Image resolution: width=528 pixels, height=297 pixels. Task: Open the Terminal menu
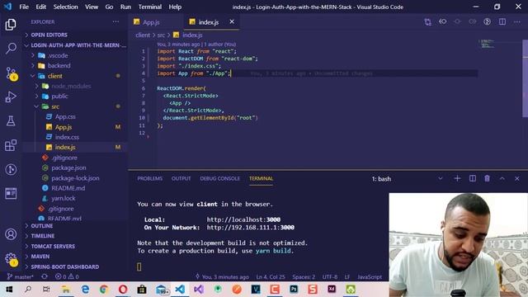(x=150, y=7)
